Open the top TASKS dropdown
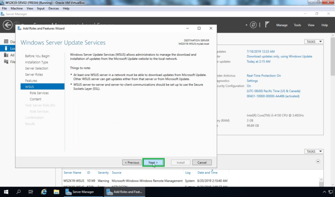335x197 pixels. [314, 41]
